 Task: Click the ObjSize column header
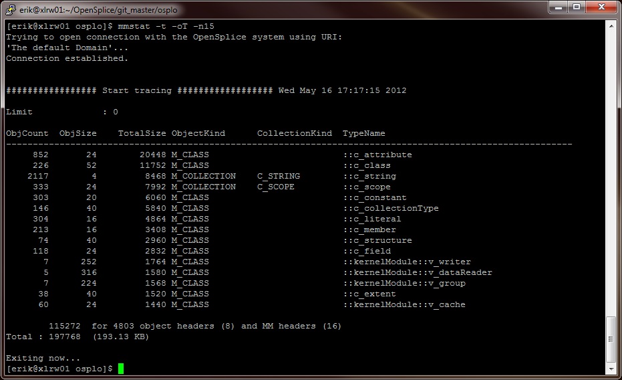pyautogui.click(x=77, y=133)
